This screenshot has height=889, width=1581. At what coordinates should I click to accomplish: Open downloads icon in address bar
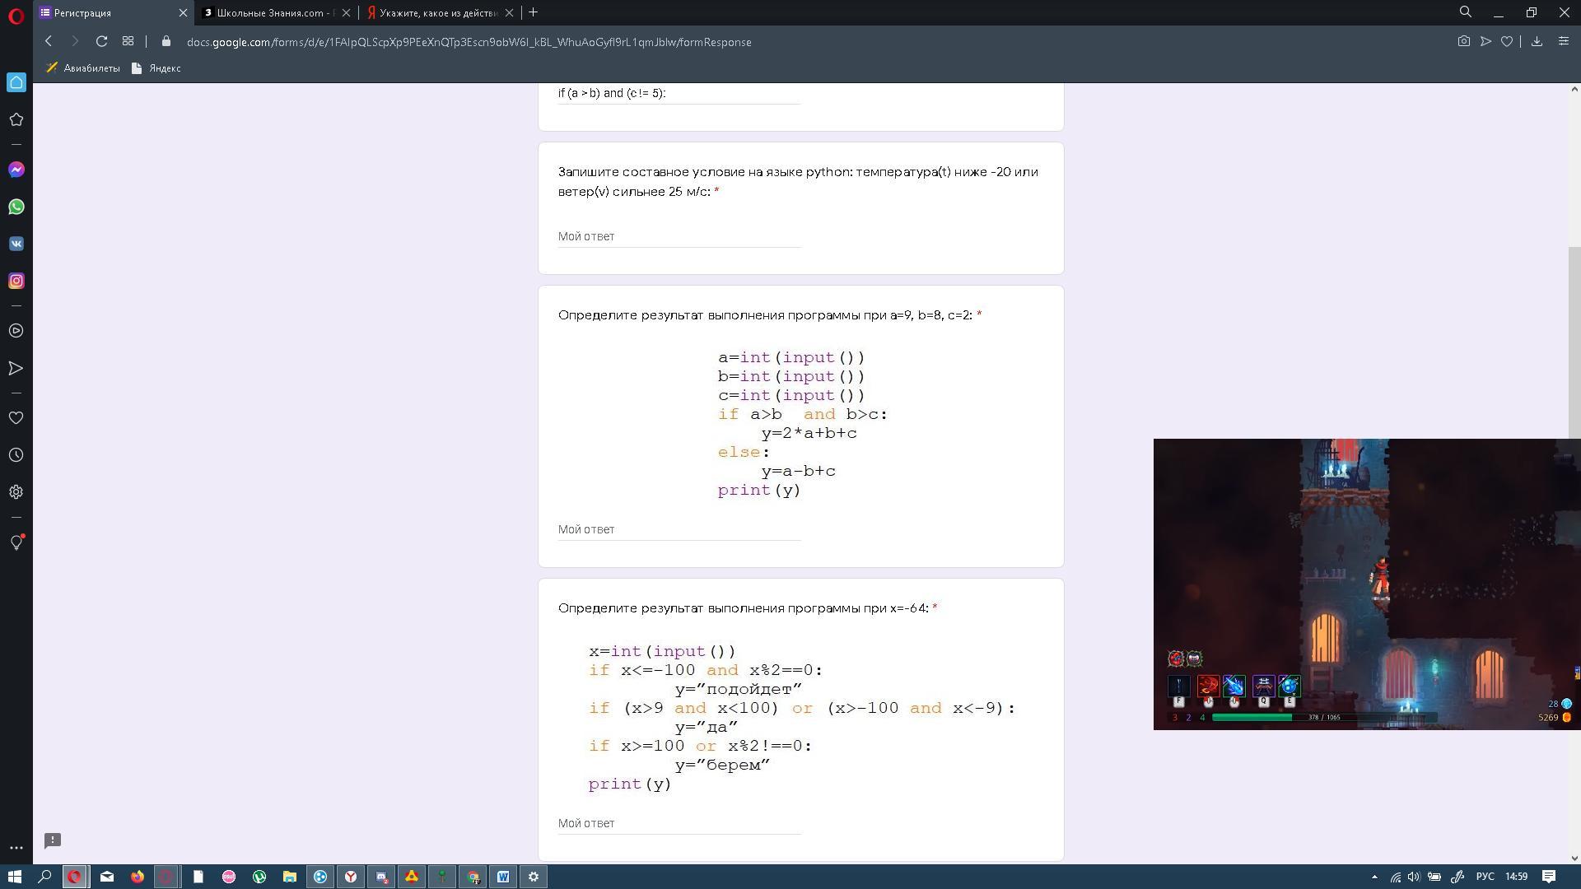coord(1537,41)
